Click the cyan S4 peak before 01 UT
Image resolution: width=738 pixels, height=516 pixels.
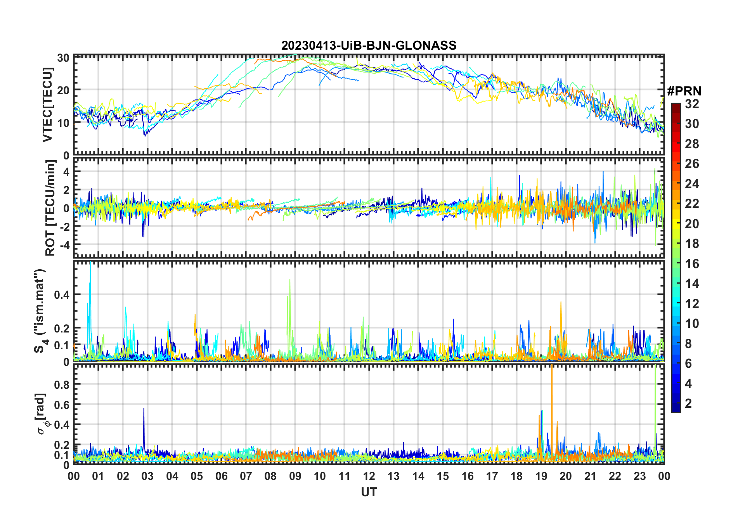pos(90,303)
